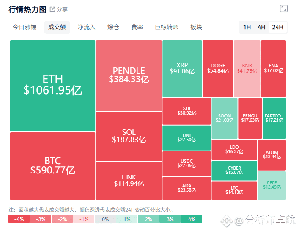Open the BTC $590.77亿 tile

52,166
